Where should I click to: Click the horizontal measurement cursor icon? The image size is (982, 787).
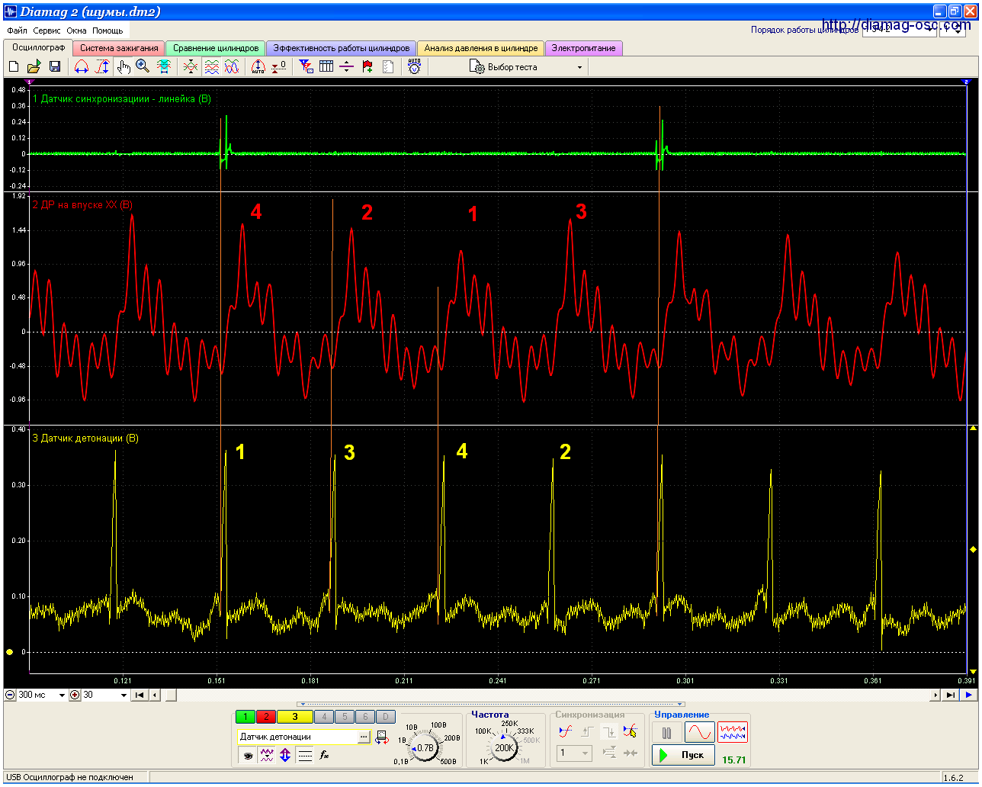81,67
